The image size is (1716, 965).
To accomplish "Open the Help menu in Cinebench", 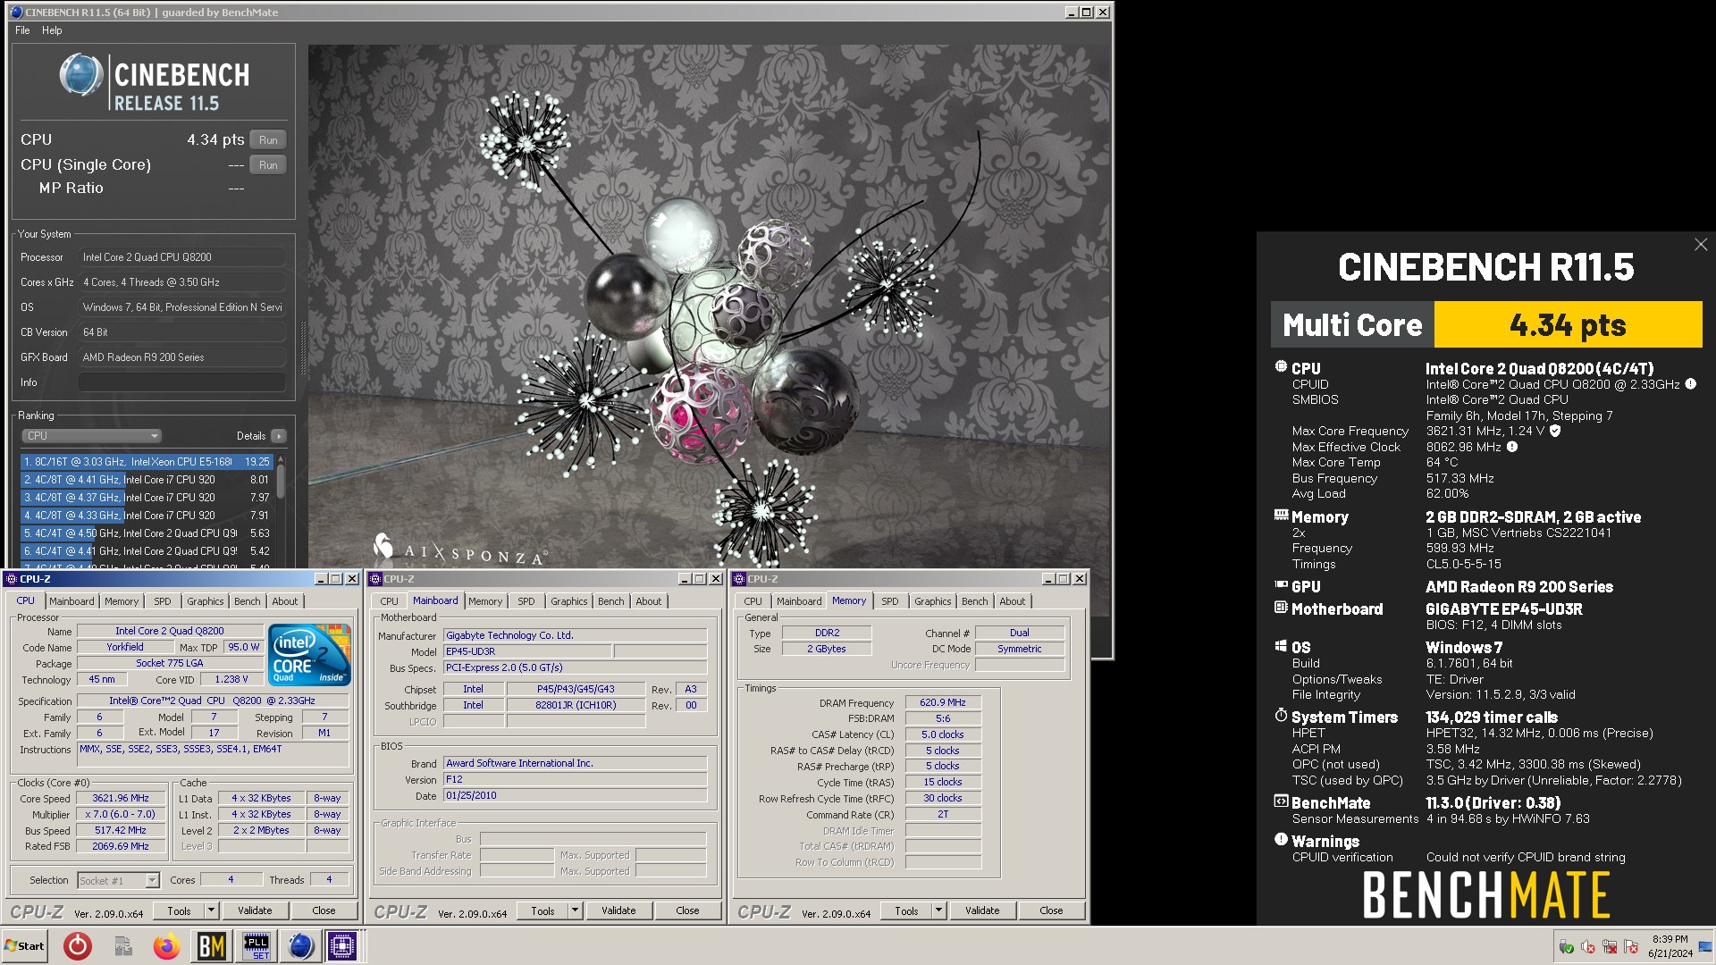I will pyautogui.click(x=52, y=30).
